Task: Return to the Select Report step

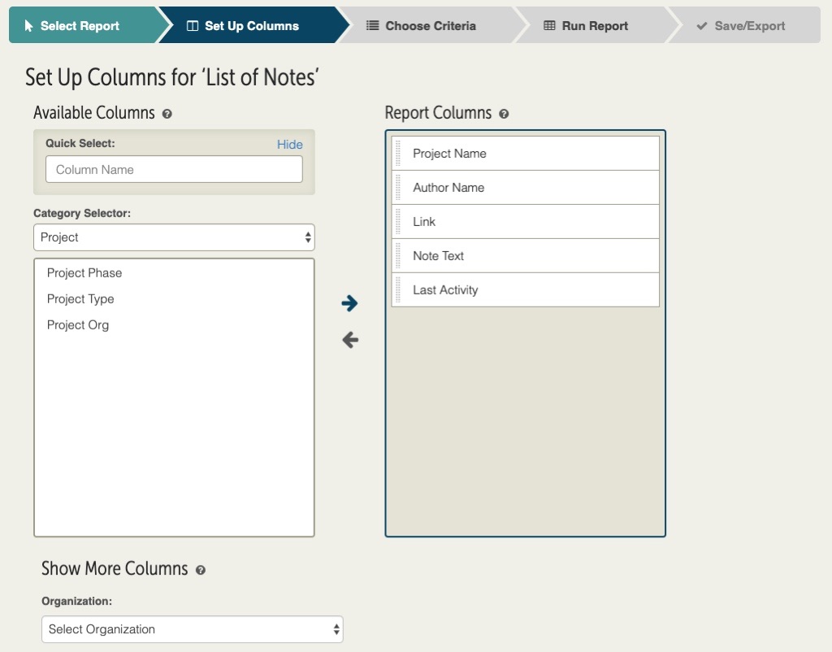Action: (73, 25)
